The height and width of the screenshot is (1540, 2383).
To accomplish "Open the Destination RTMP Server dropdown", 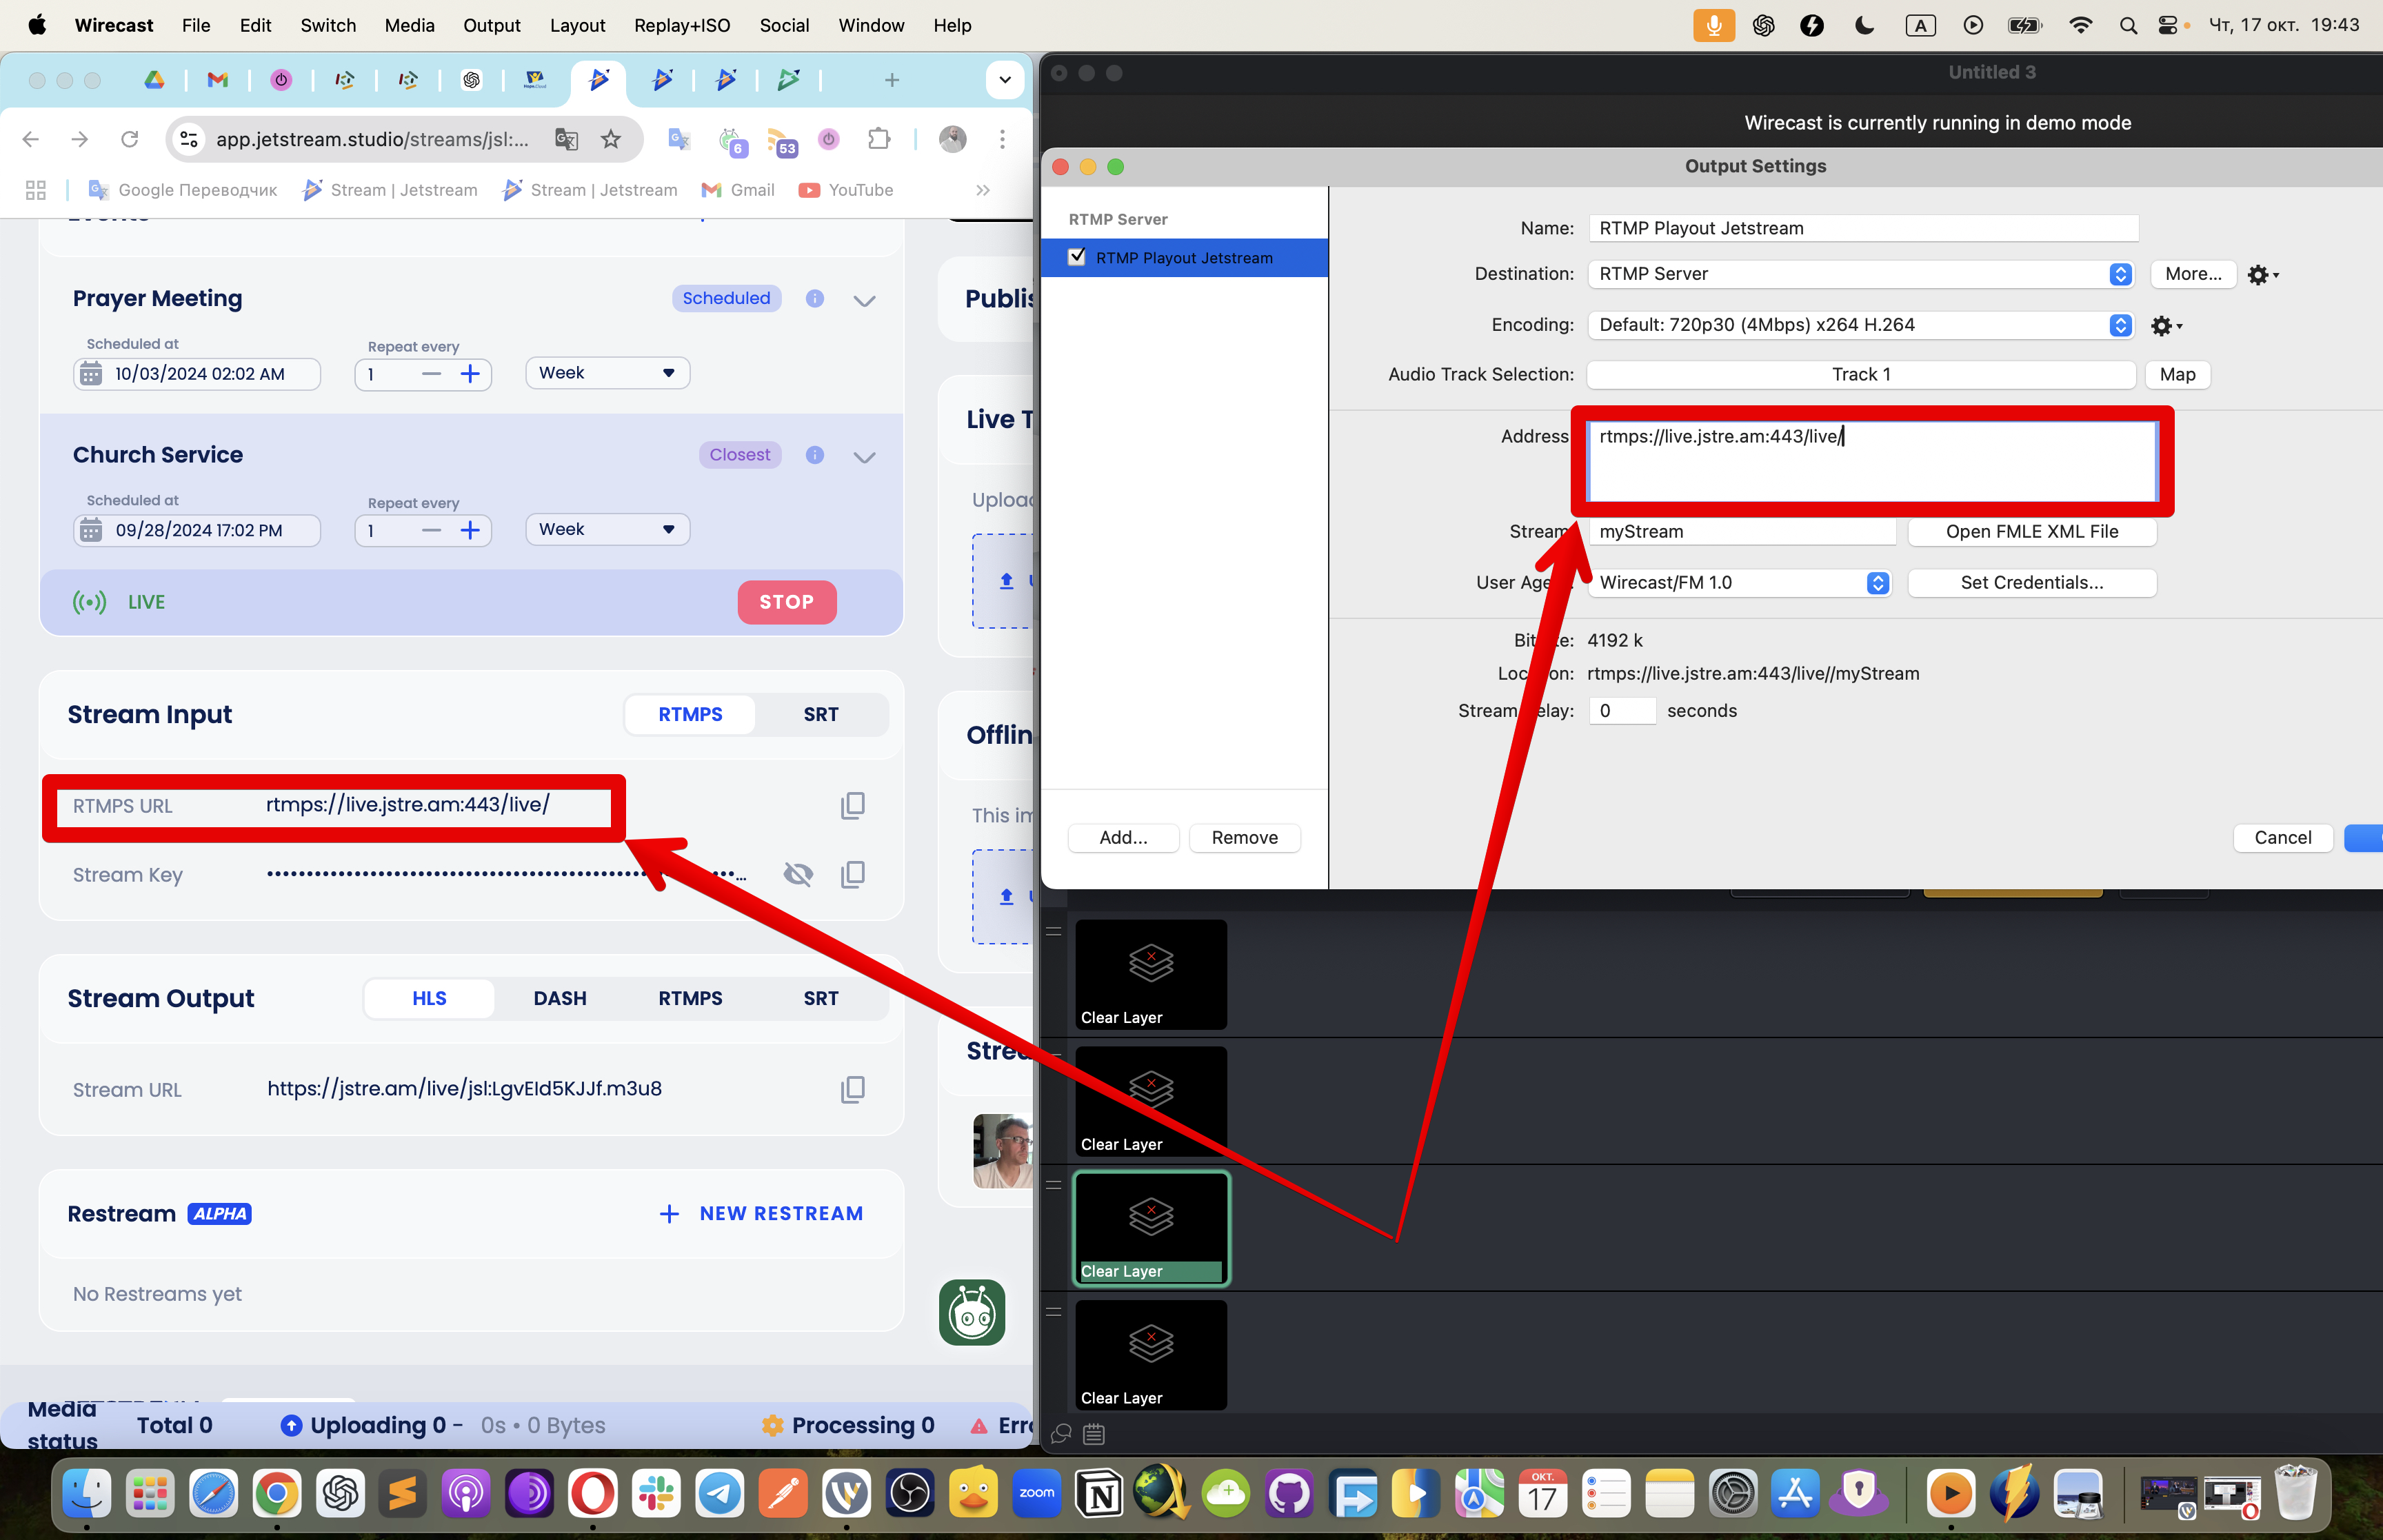I will point(1860,274).
